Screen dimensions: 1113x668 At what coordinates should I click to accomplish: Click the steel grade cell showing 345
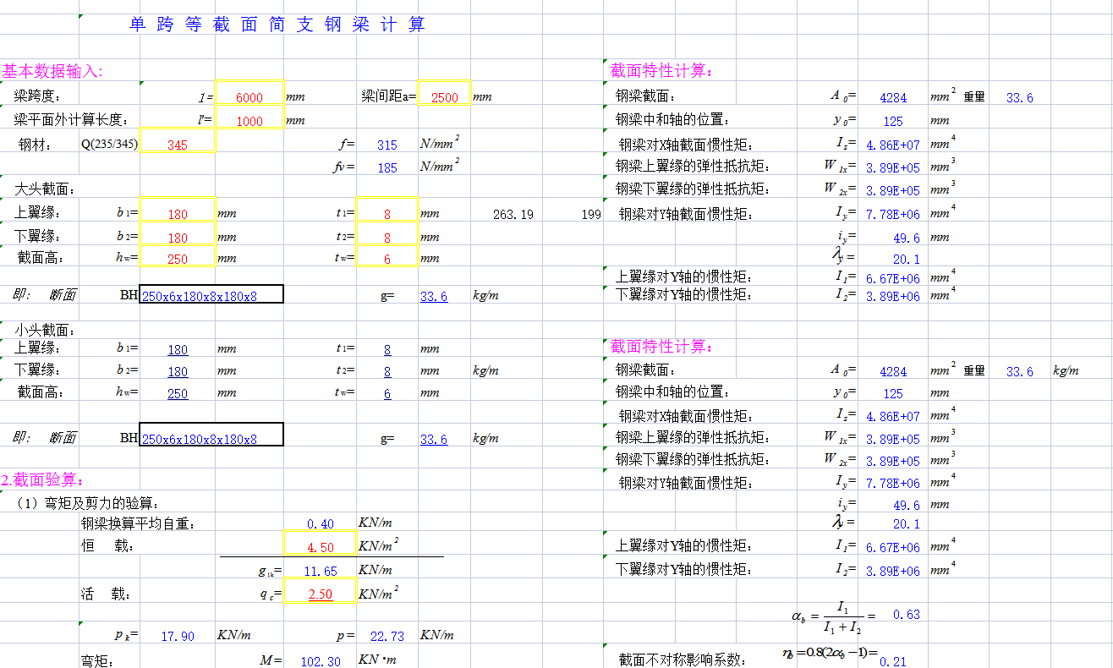[x=178, y=145]
